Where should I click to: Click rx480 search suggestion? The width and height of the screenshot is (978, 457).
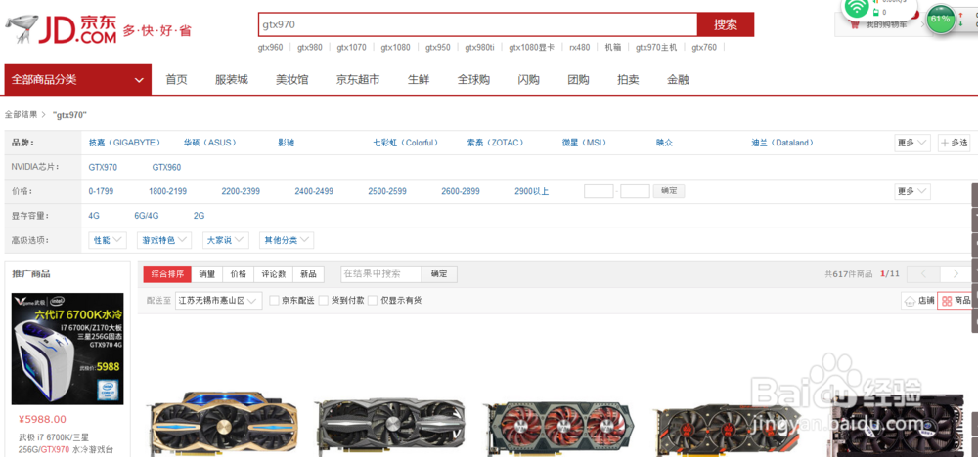(579, 47)
